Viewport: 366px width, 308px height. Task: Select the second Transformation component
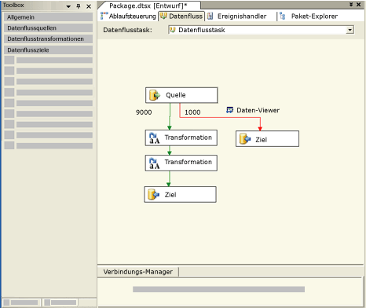click(x=181, y=163)
